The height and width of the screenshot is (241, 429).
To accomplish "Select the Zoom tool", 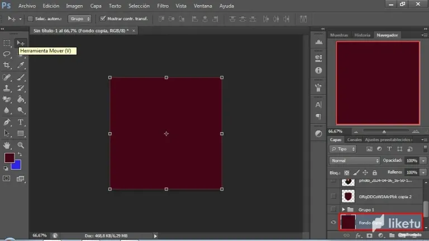I will (x=21, y=145).
